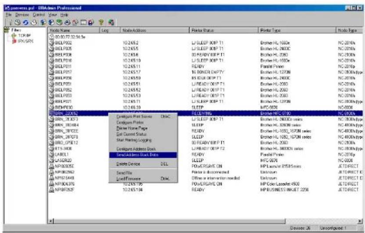Click the printer icon beside LASER20

tap(51, 160)
